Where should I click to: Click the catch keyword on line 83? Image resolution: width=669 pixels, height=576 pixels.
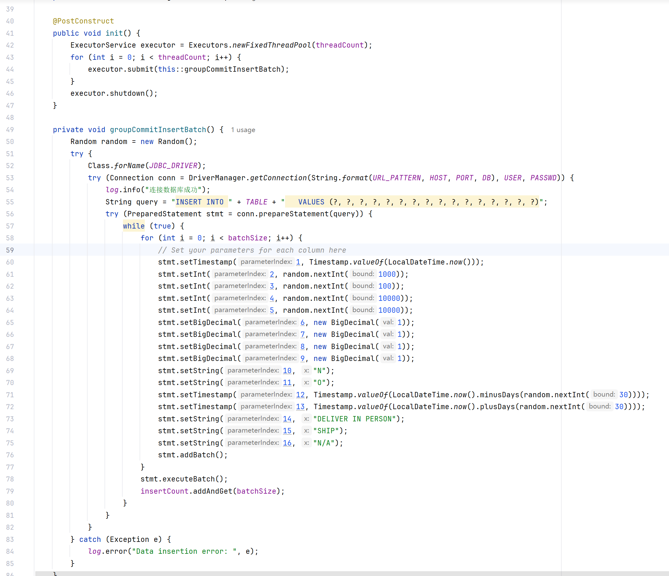[x=90, y=539]
